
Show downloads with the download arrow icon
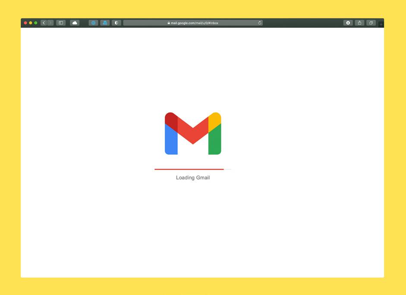[x=348, y=23]
